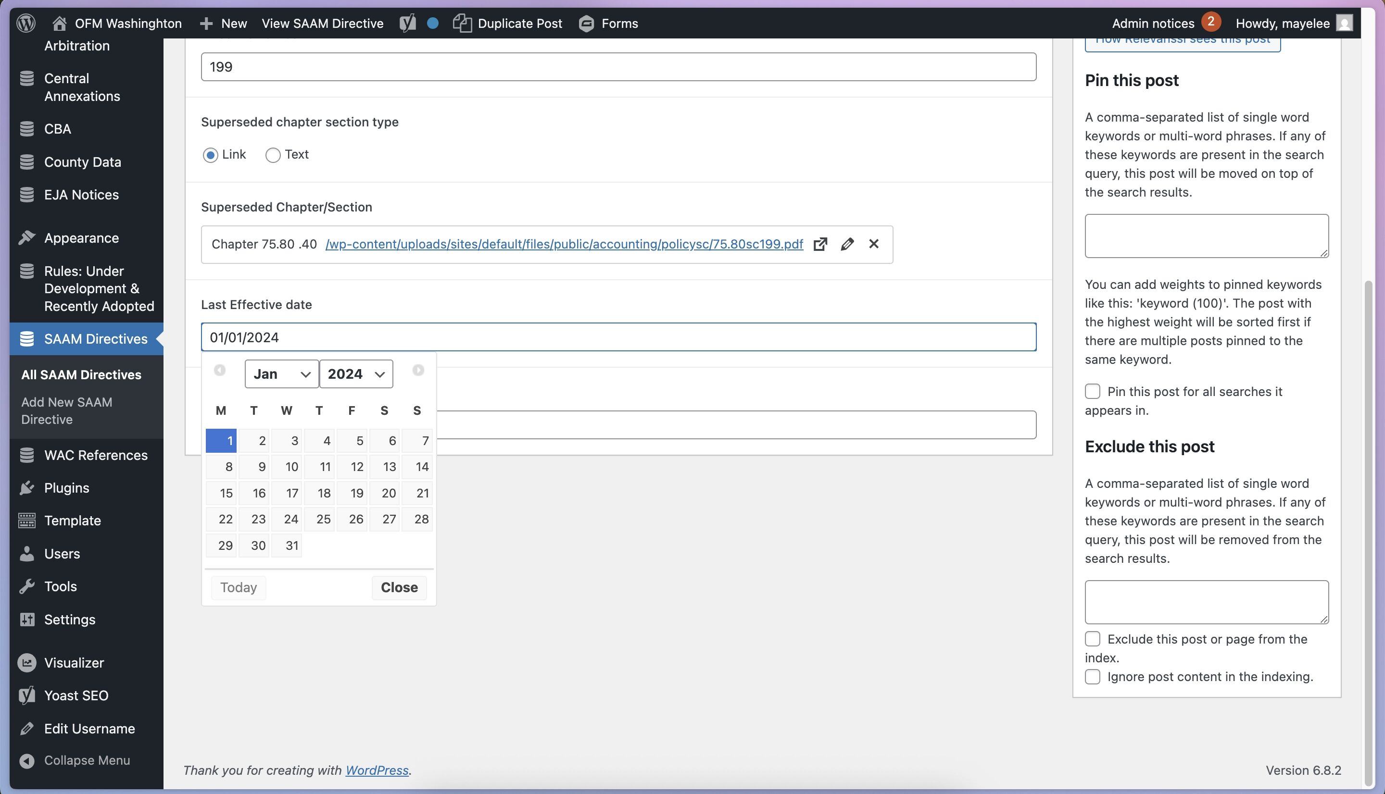Go to previous month in the datepicker

pyautogui.click(x=220, y=370)
